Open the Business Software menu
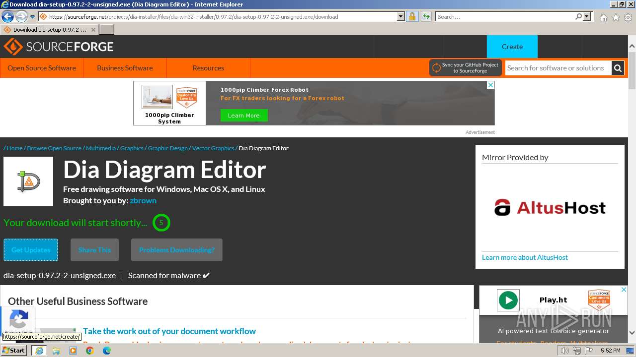636x357 pixels. 125,68
